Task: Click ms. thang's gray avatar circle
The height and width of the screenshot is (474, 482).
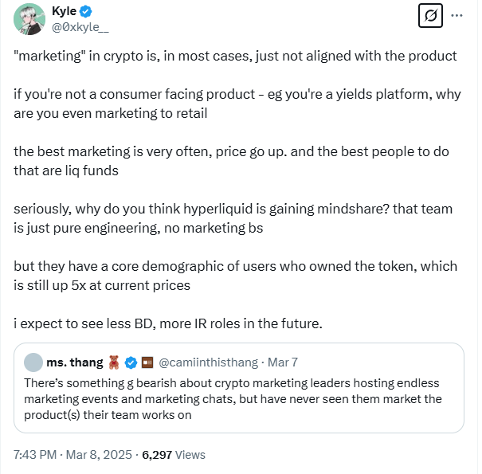Action: pyautogui.click(x=33, y=362)
